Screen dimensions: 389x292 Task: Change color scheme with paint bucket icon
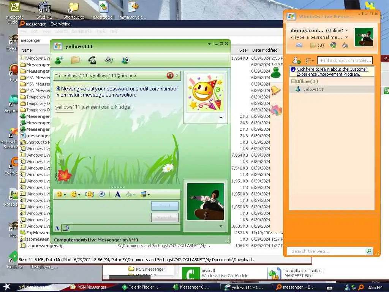click(x=345, y=45)
